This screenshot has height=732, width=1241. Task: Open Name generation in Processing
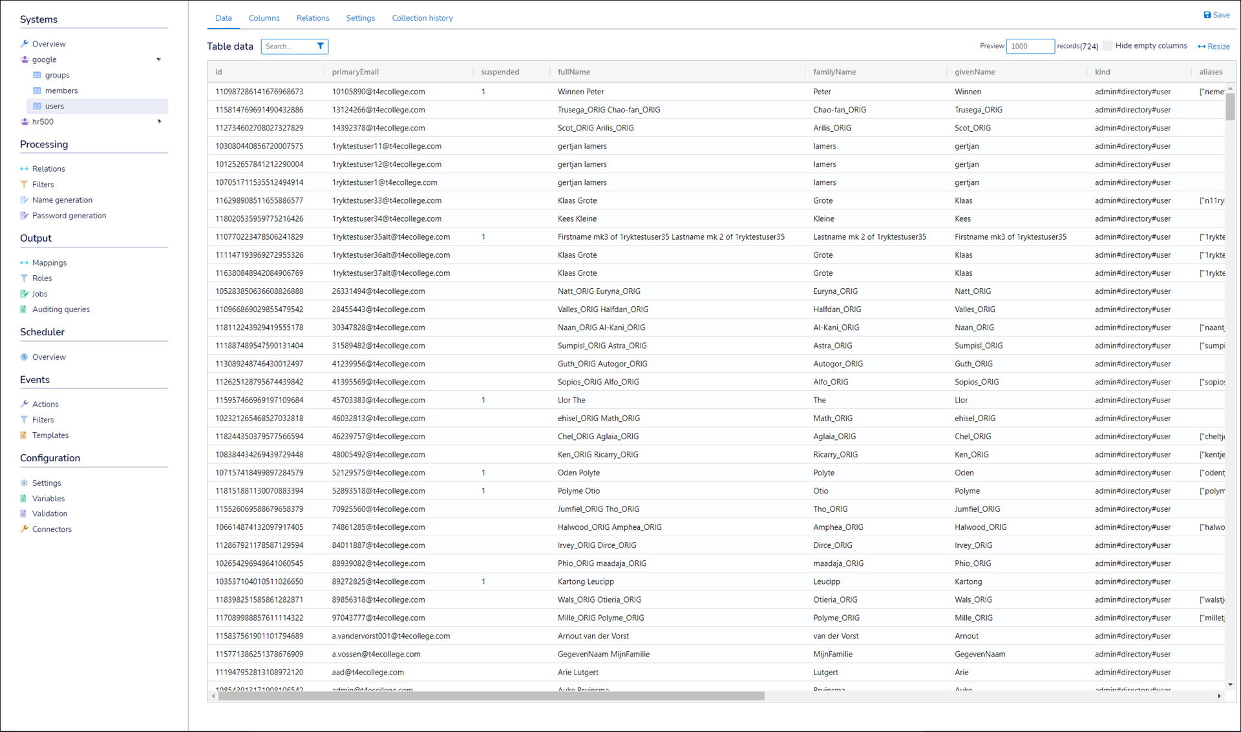[x=62, y=200]
